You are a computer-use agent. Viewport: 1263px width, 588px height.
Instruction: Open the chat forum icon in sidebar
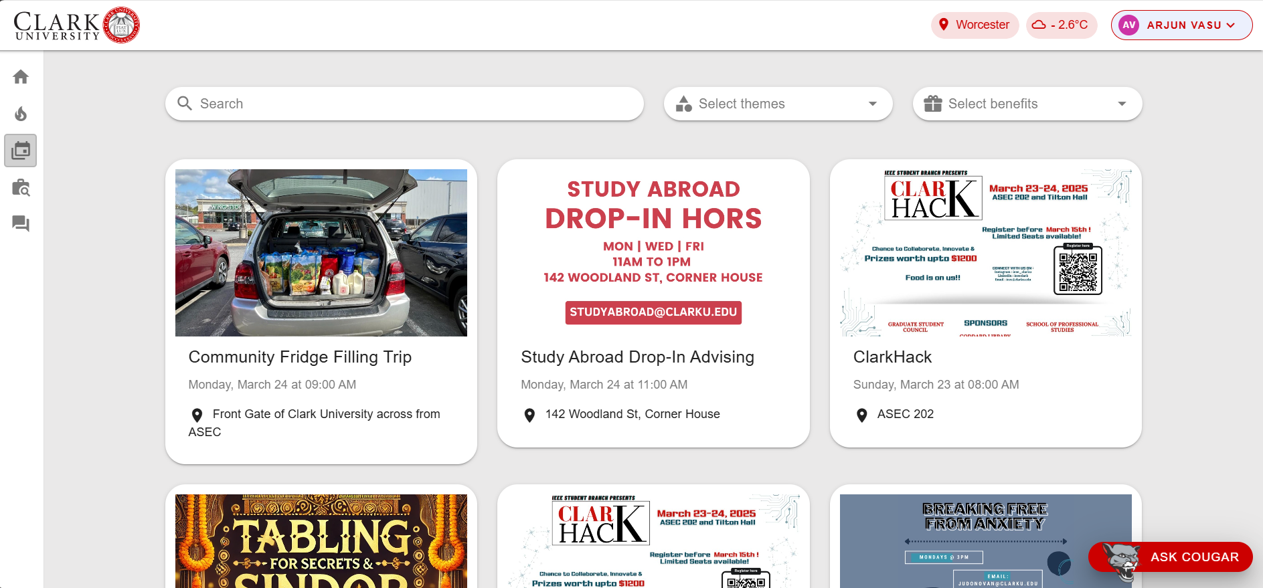pos(21,223)
